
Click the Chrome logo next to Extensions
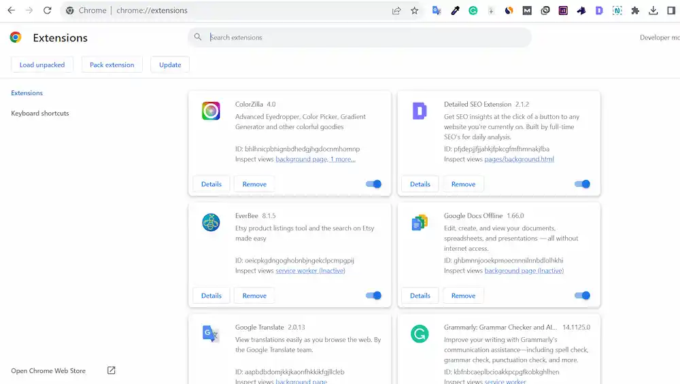16,37
